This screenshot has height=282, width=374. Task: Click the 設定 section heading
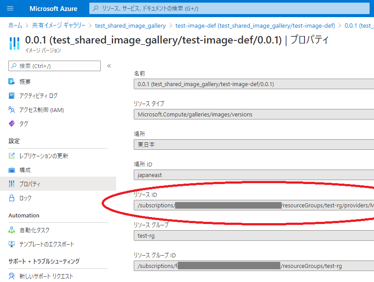pyautogui.click(x=14, y=141)
